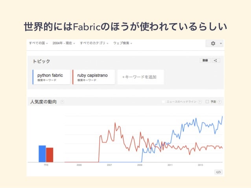The height and width of the screenshot is (188, 251).
Task: Click the 平均 label under the bars
Action: 46,165
